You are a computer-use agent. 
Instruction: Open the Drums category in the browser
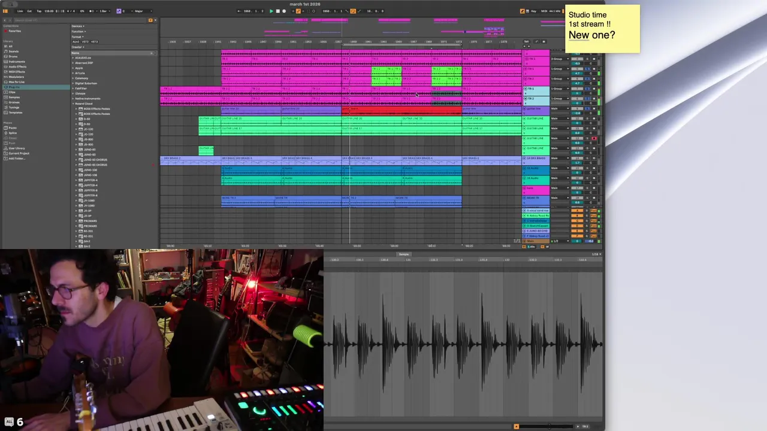pos(12,56)
